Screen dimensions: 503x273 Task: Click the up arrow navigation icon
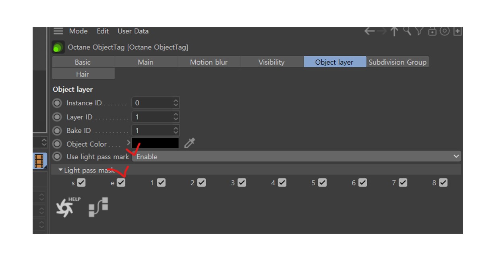(x=394, y=31)
